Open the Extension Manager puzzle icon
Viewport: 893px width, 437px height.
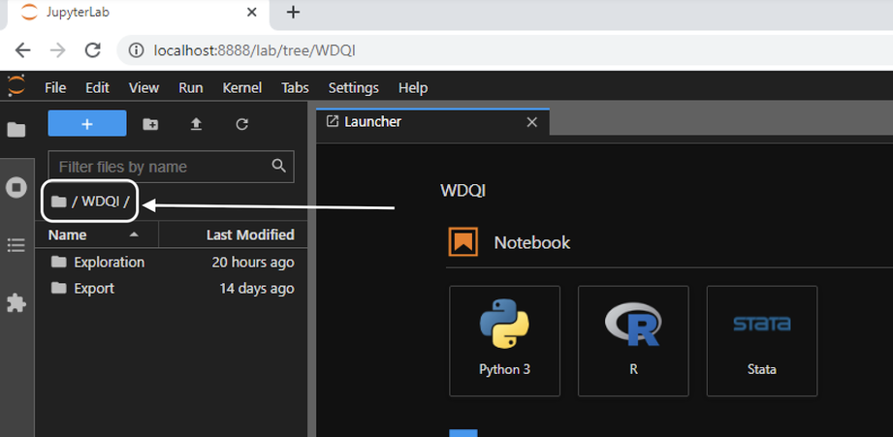(x=16, y=303)
